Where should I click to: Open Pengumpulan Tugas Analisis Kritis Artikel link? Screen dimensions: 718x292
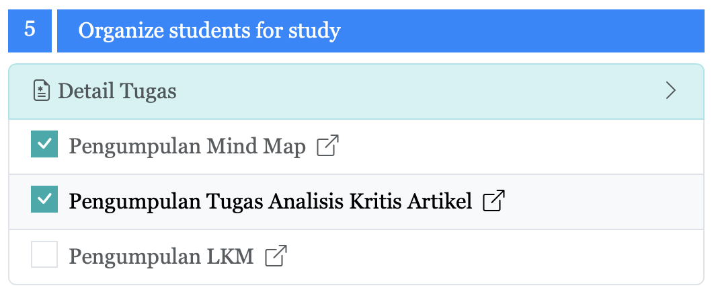(x=270, y=200)
